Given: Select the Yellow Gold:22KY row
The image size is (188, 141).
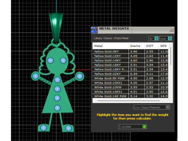Looking at the screenshot, I should pyautogui.click(x=130, y=74).
